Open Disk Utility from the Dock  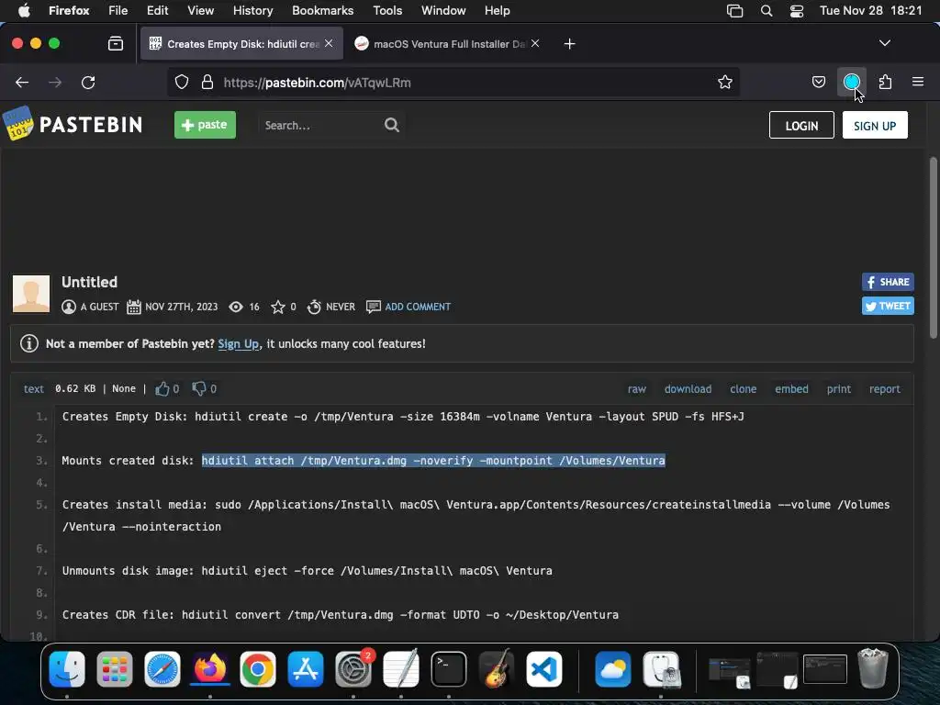tap(661, 668)
